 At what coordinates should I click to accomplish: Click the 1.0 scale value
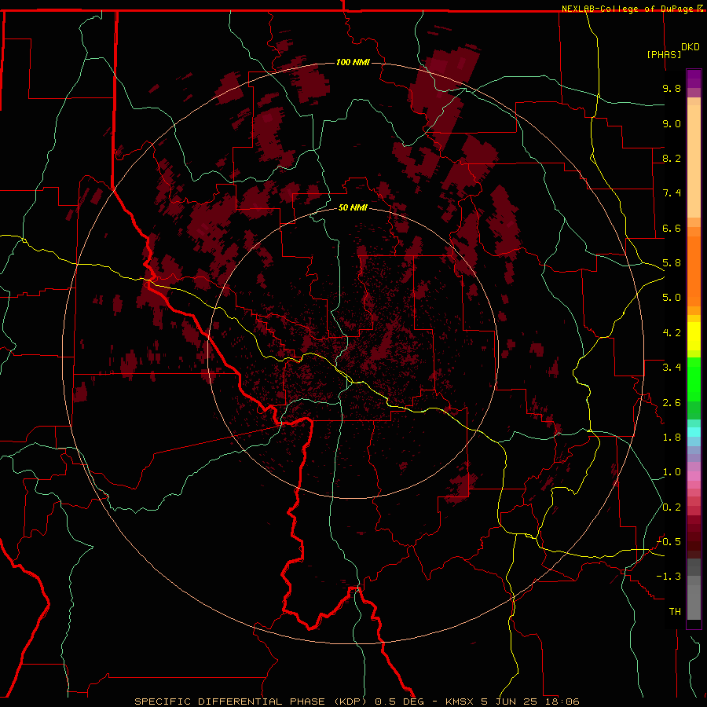pos(672,472)
